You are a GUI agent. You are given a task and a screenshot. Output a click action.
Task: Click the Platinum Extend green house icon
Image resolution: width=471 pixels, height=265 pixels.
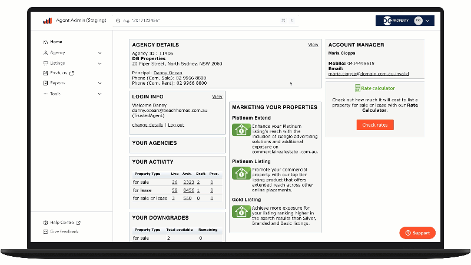tap(241, 130)
